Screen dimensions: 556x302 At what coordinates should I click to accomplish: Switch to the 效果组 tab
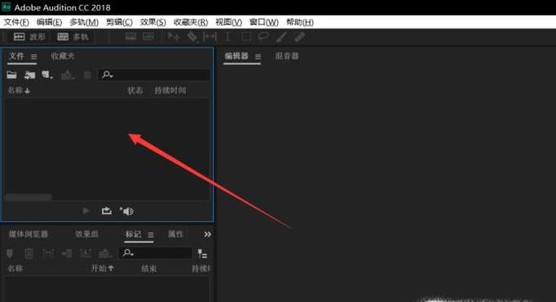tap(86, 234)
